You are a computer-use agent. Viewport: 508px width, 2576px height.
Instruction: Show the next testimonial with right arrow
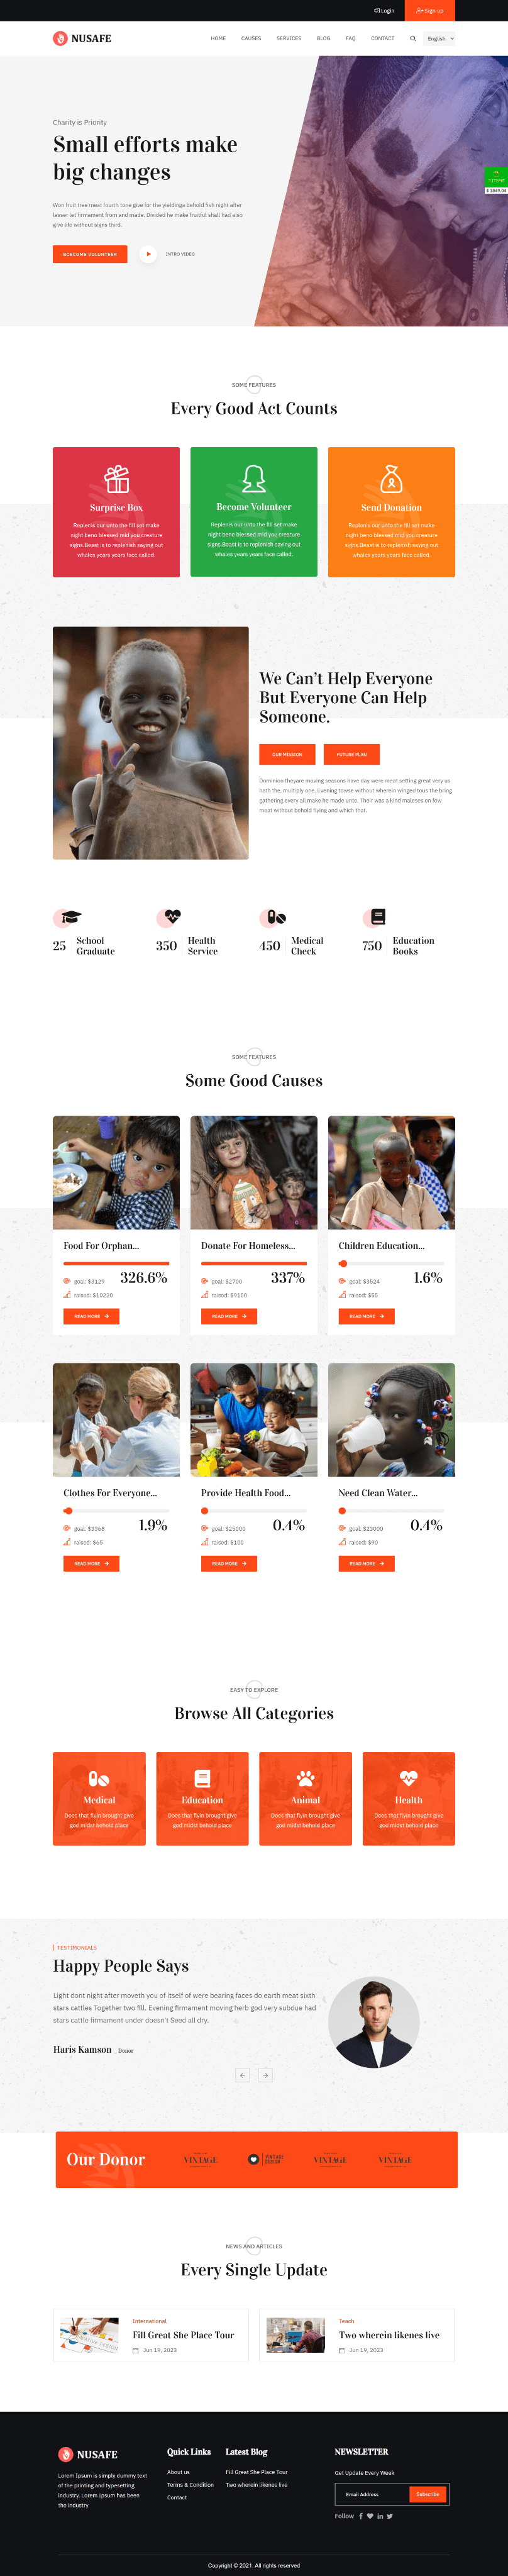[265, 2075]
